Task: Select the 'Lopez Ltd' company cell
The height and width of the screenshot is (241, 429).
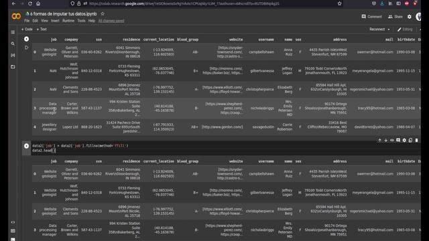Action: pos(70,127)
